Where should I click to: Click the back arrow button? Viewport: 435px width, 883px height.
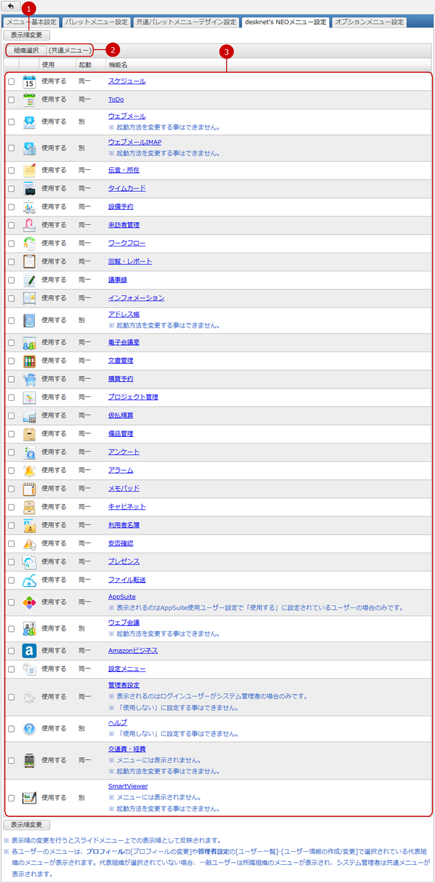(x=11, y=6)
